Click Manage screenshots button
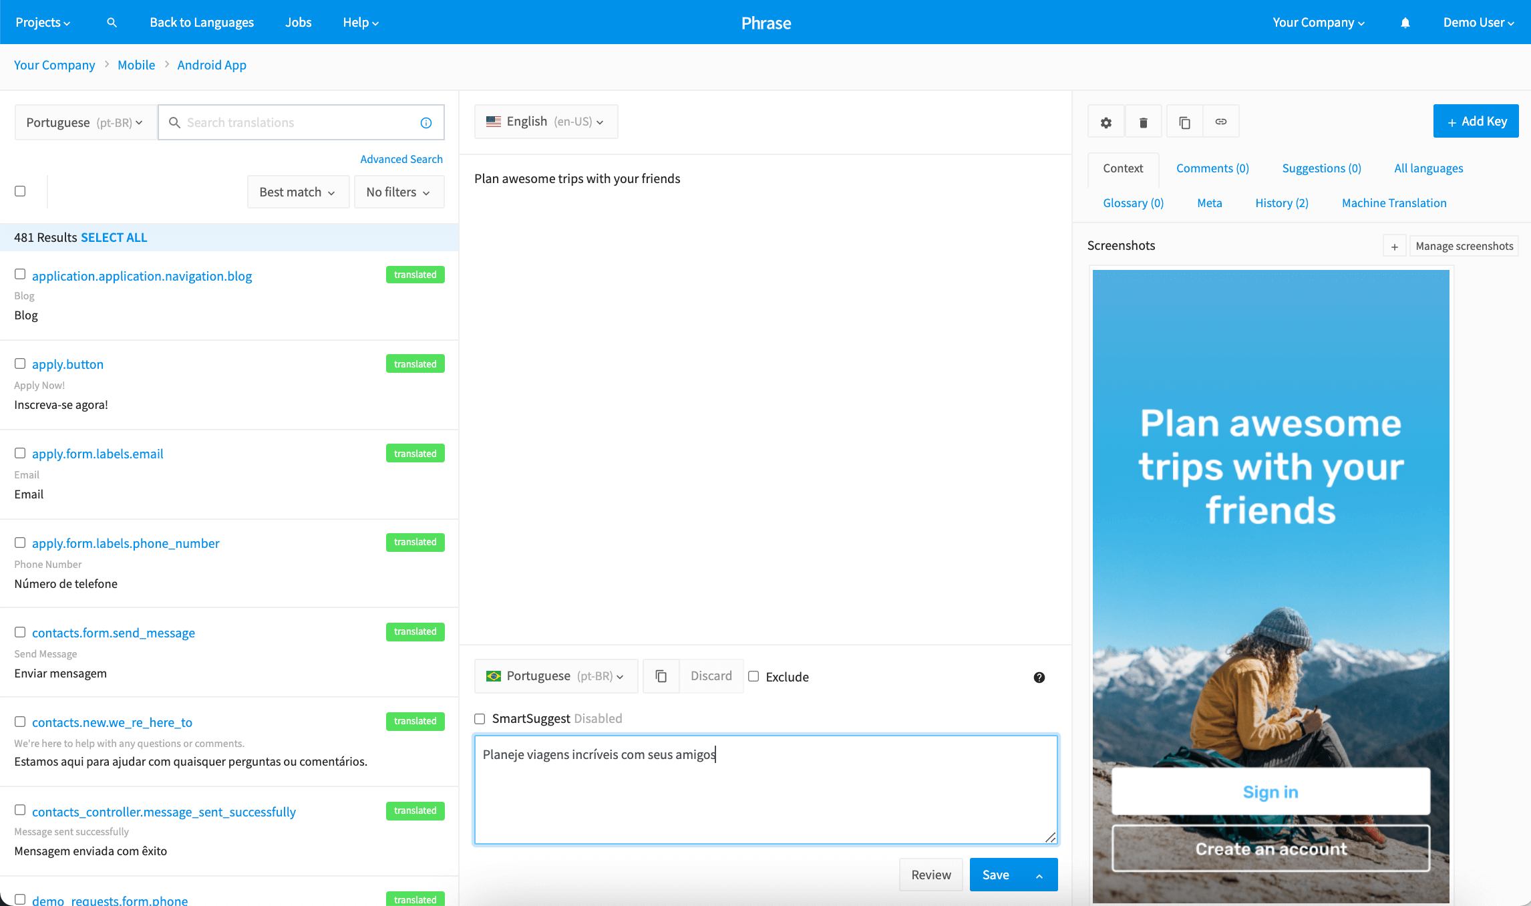Viewport: 1531px width, 906px height. [x=1464, y=247]
